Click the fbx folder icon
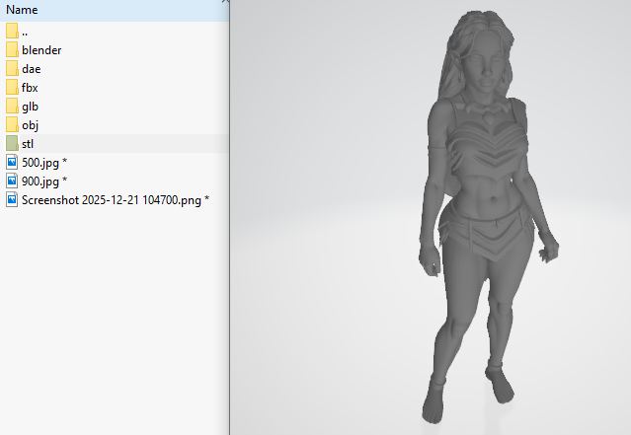This screenshot has width=631, height=435. pos(12,87)
